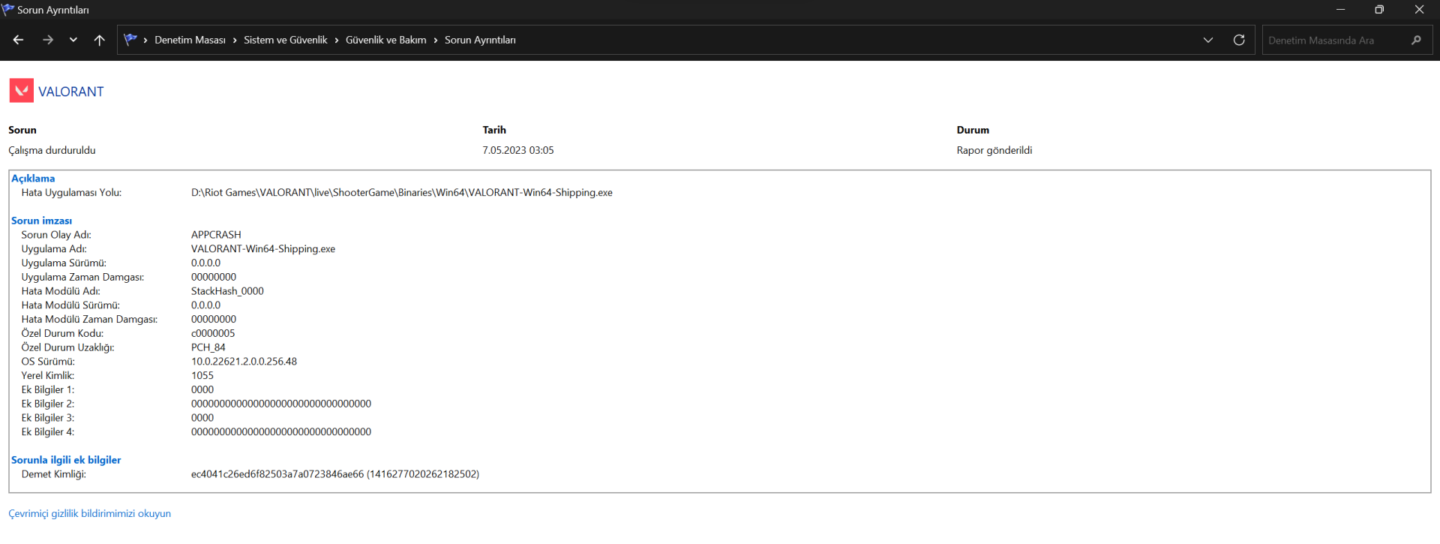The image size is (1440, 544).
Task: Close the Sorun Ayrıntıları window
Action: (1419, 9)
